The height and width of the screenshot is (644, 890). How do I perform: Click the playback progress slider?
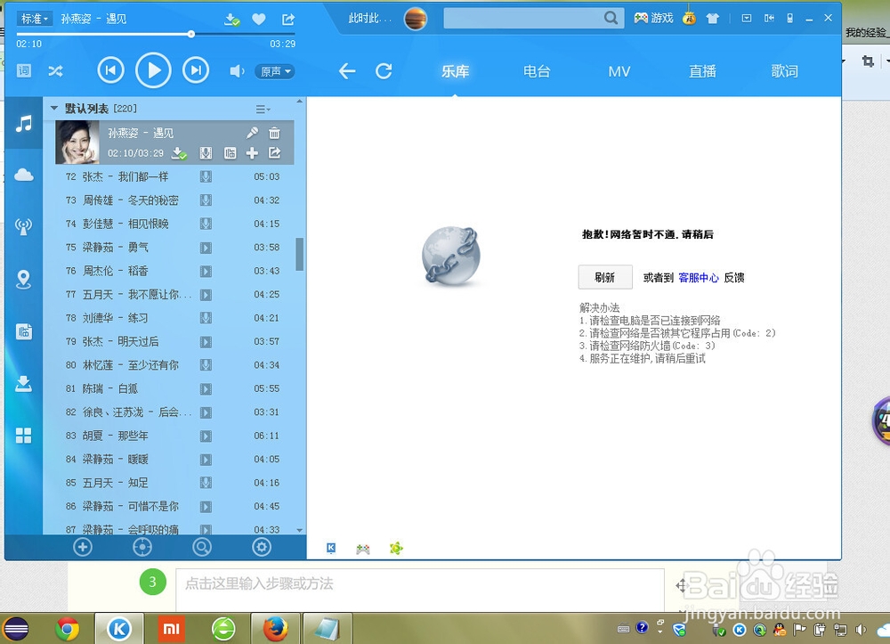coord(191,34)
